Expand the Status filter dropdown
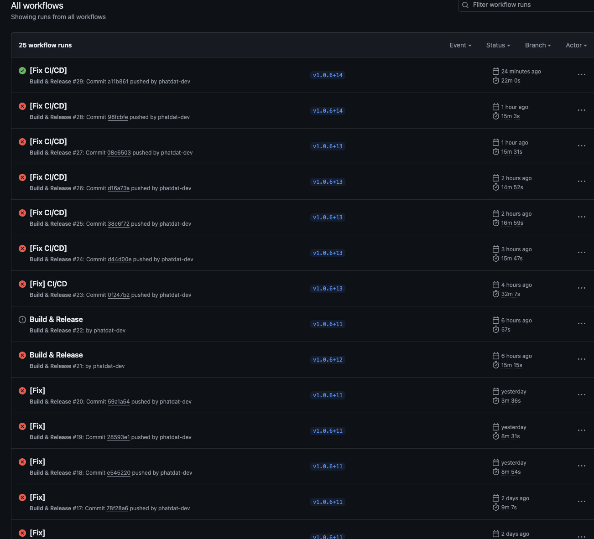The width and height of the screenshot is (594, 539). 498,45
